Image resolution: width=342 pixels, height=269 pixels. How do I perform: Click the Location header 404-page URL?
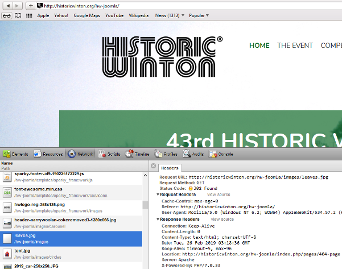coord(261,254)
